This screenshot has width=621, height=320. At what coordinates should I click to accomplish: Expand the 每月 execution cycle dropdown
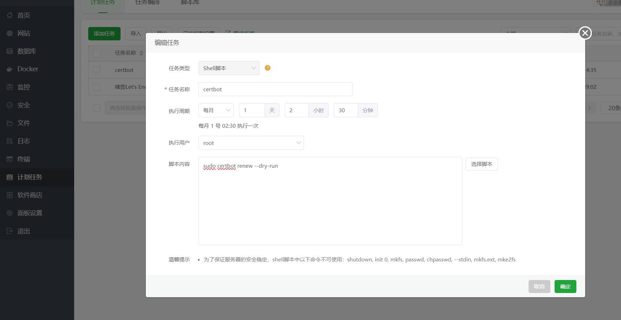(216, 110)
